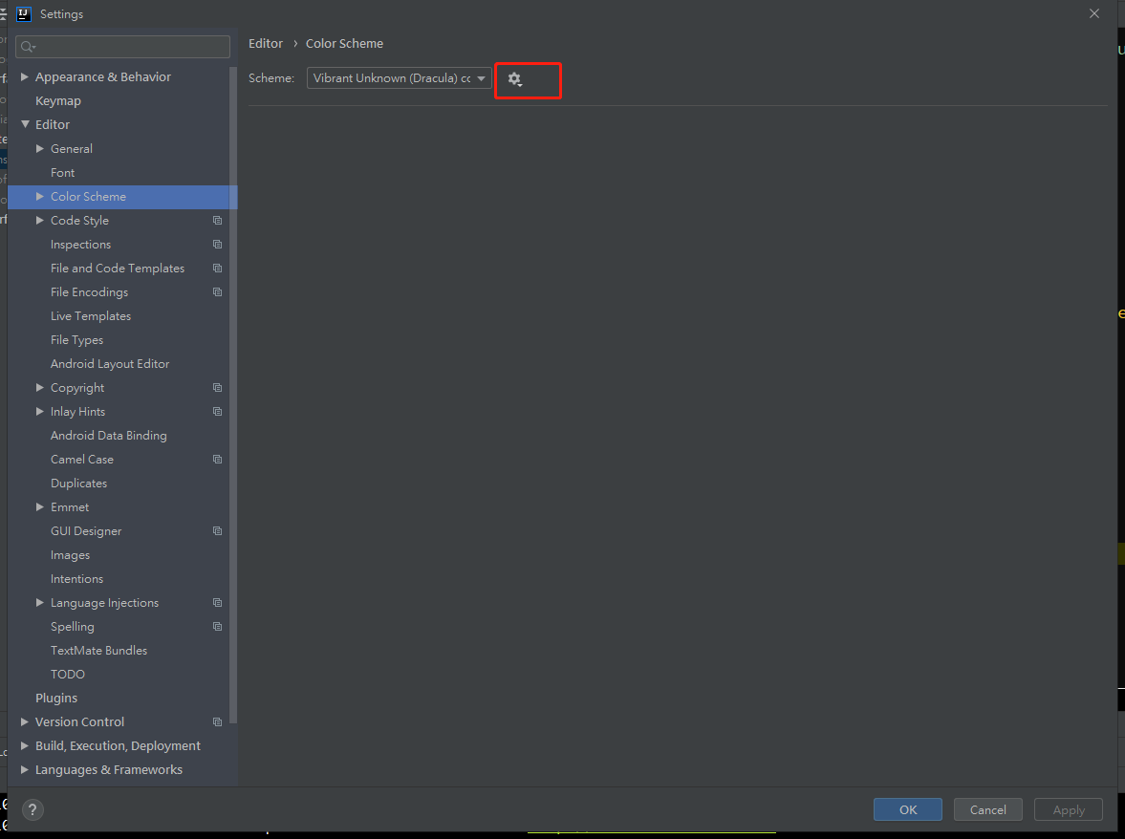Click the icon next to GUI Designer
The height and width of the screenshot is (839, 1125).
(x=218, y=530)
